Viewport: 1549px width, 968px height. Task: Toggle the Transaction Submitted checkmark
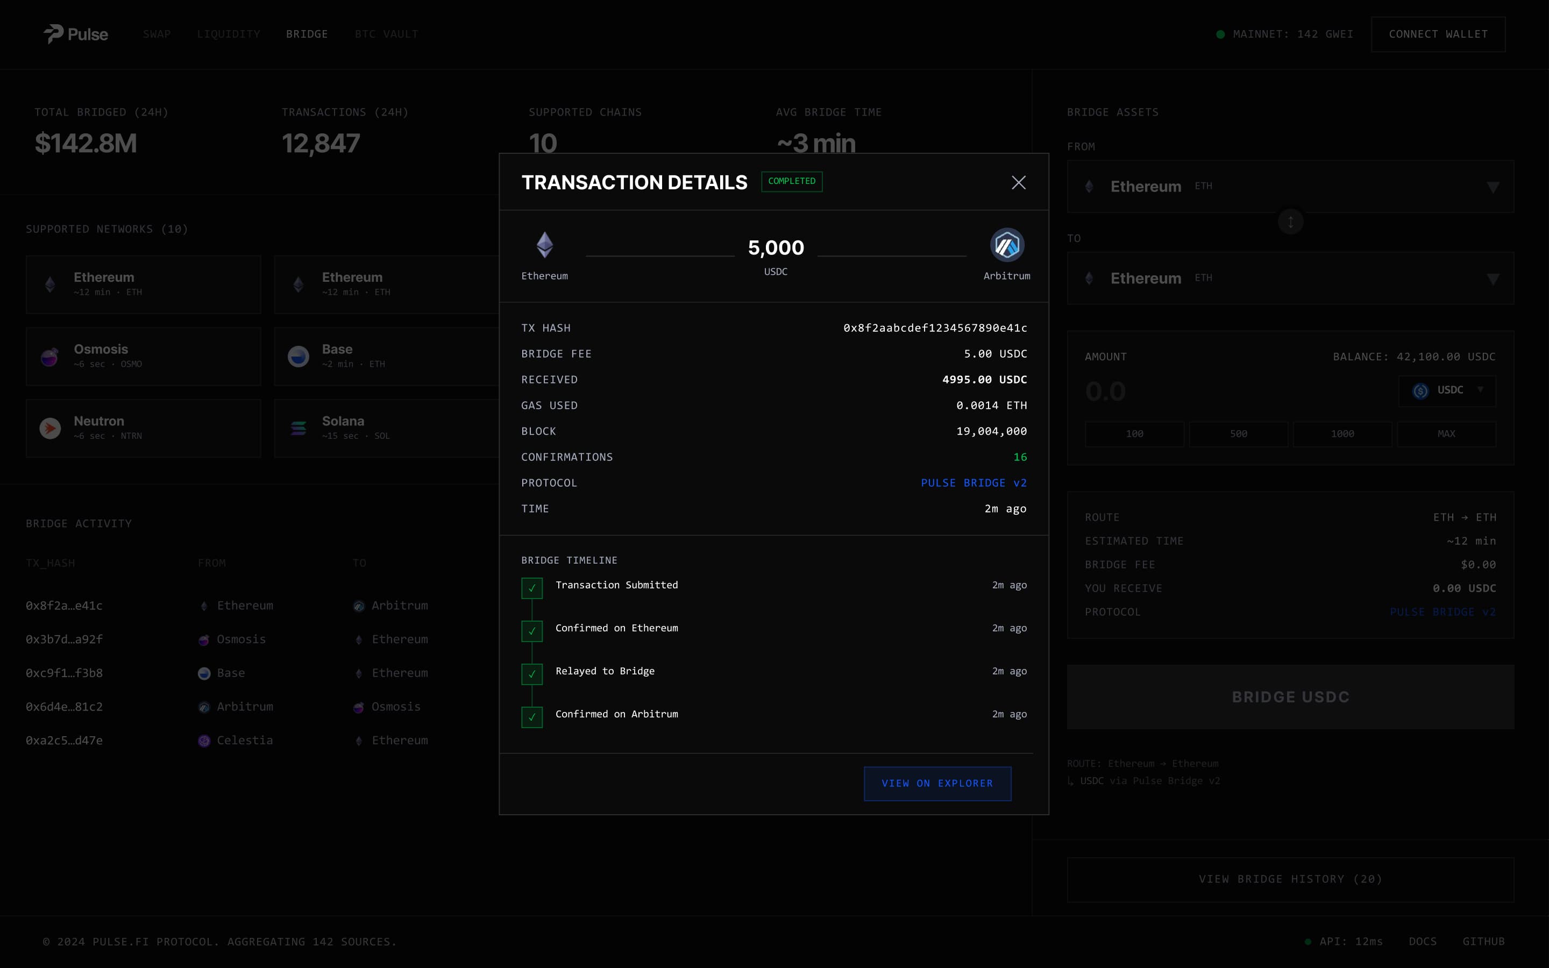click(x=532, y=587)
